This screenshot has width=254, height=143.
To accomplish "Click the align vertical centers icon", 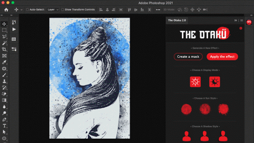I will pos(136,10).
